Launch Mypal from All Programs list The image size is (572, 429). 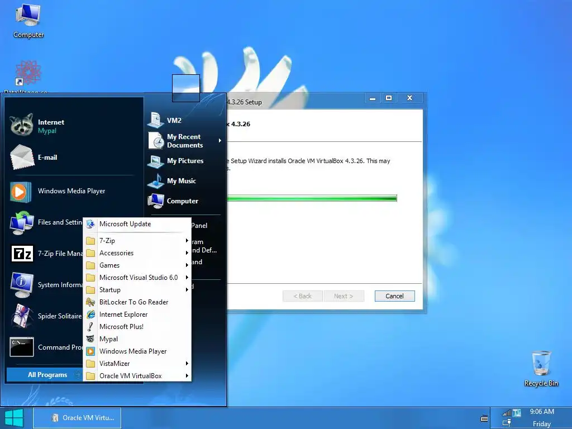(137, 339)
